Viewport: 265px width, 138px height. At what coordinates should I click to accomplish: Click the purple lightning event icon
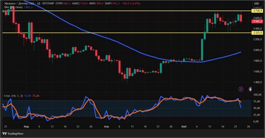(x=241, y=89)
